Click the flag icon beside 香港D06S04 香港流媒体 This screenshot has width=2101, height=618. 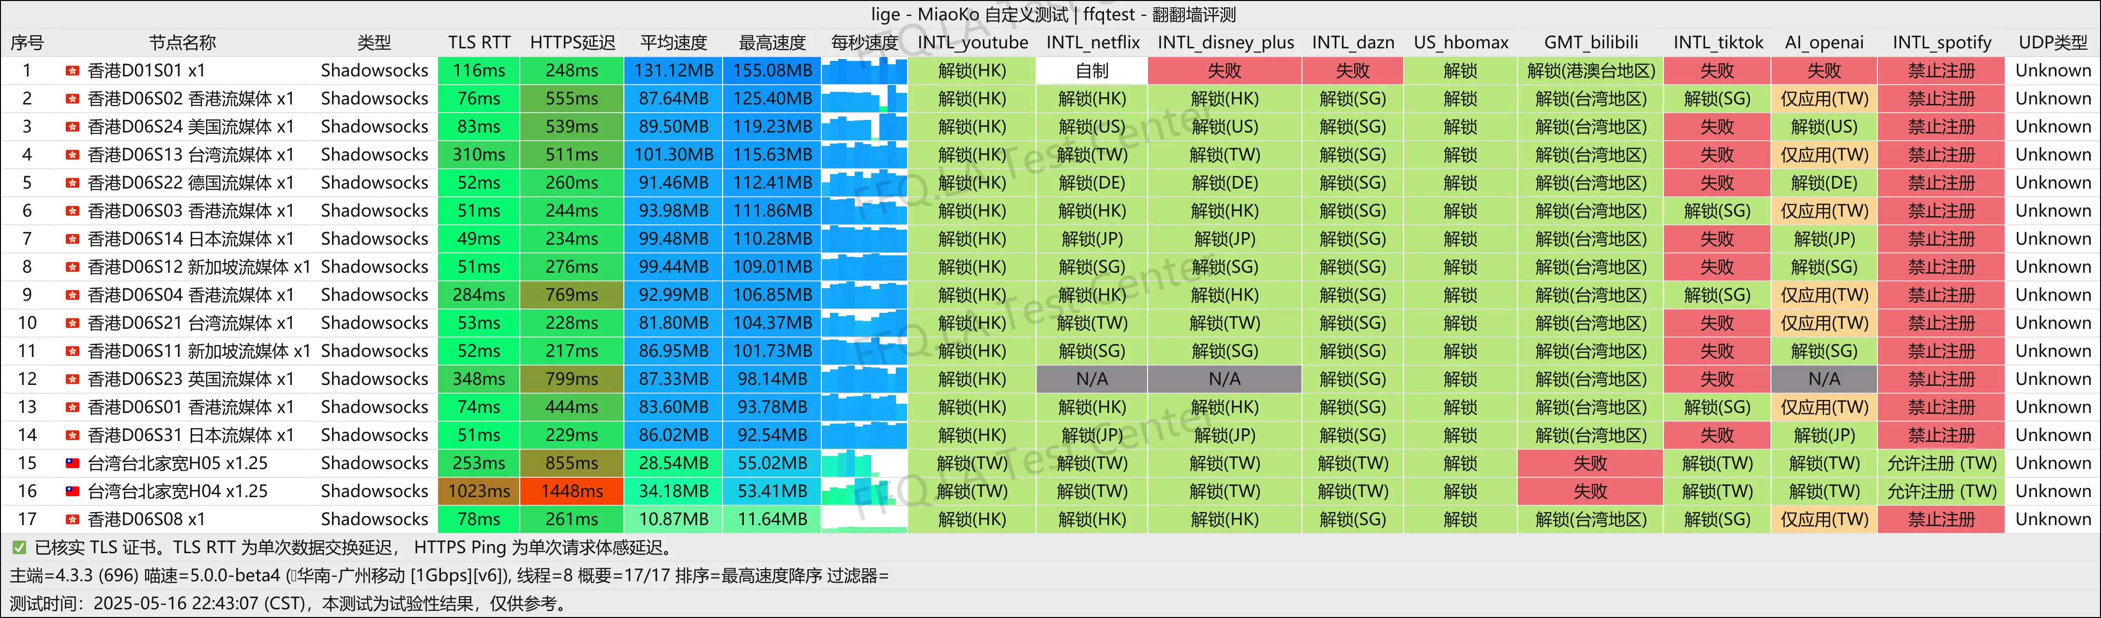(x=73, y=295)
